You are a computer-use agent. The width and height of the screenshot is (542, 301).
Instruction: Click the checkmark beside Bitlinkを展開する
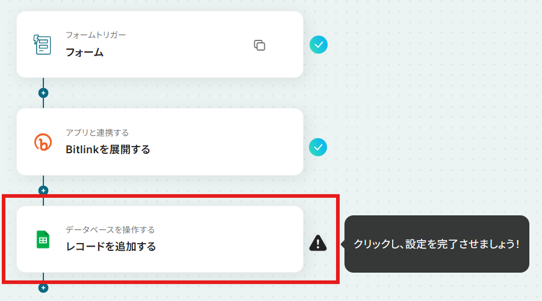tap(318, 147)
